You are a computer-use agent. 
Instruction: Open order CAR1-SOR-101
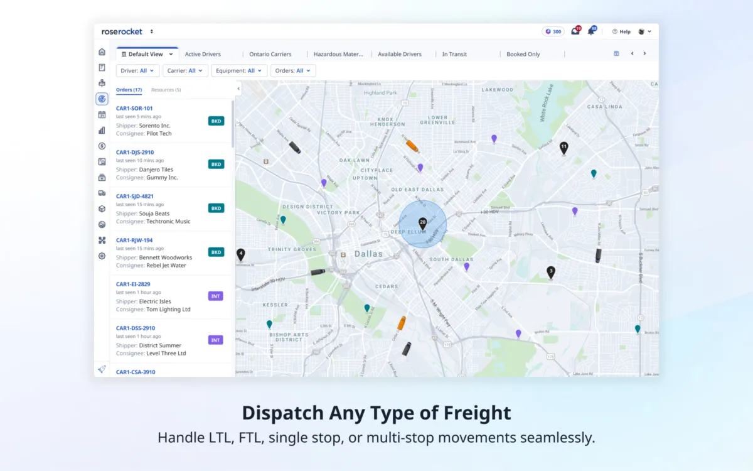pyautogui.click(x=134, y=108)
